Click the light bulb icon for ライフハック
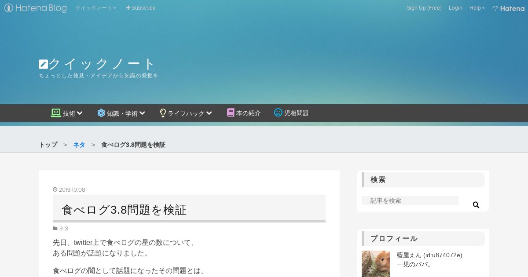 click(x=163, y=113)
